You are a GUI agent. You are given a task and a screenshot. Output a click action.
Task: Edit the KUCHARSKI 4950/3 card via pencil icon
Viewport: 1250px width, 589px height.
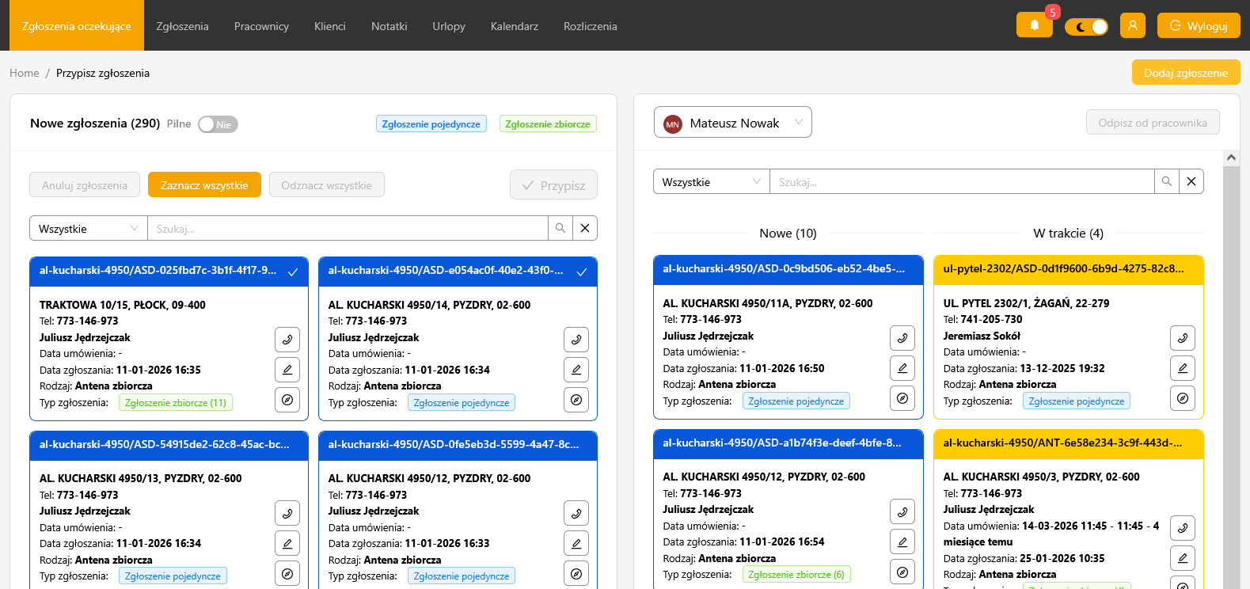1183,558
